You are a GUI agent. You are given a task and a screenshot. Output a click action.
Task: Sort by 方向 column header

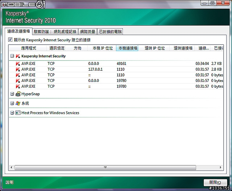point(77,48)
